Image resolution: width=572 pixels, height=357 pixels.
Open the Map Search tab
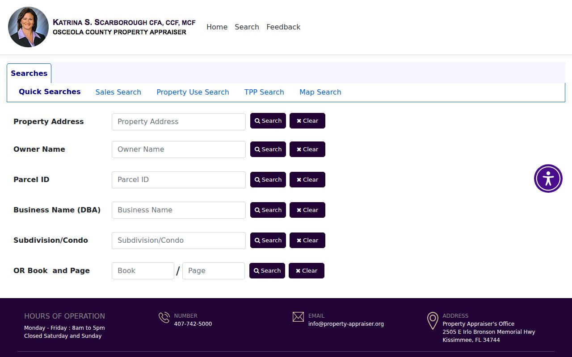coord(320,92)
